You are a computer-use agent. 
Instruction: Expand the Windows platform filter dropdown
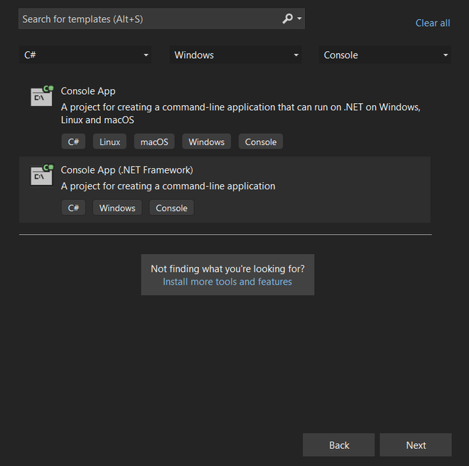[235, 55]
